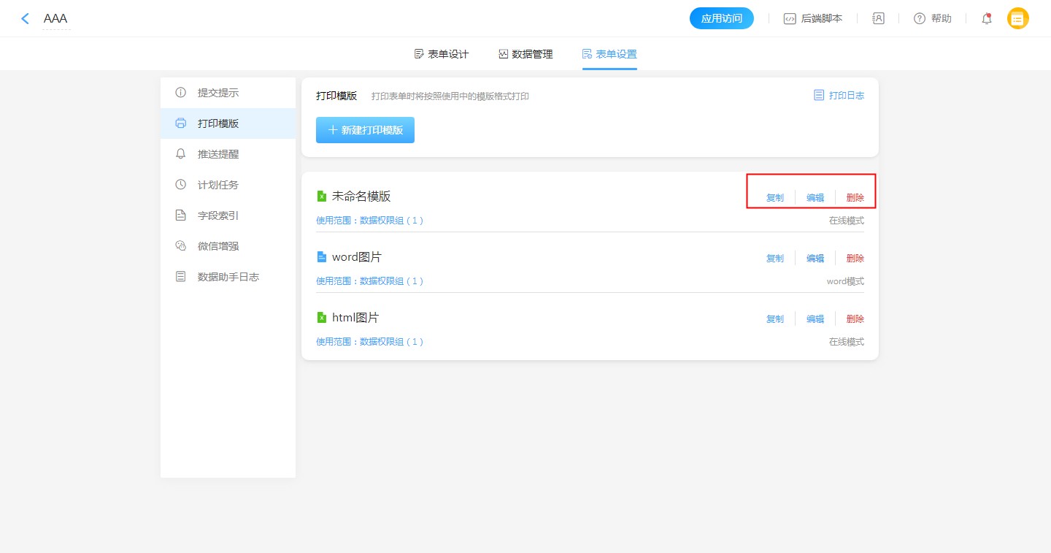Open 后端脚本 in the top bar
The width and height of the screenshot is (1051, 553).
[x=813, y=19]
